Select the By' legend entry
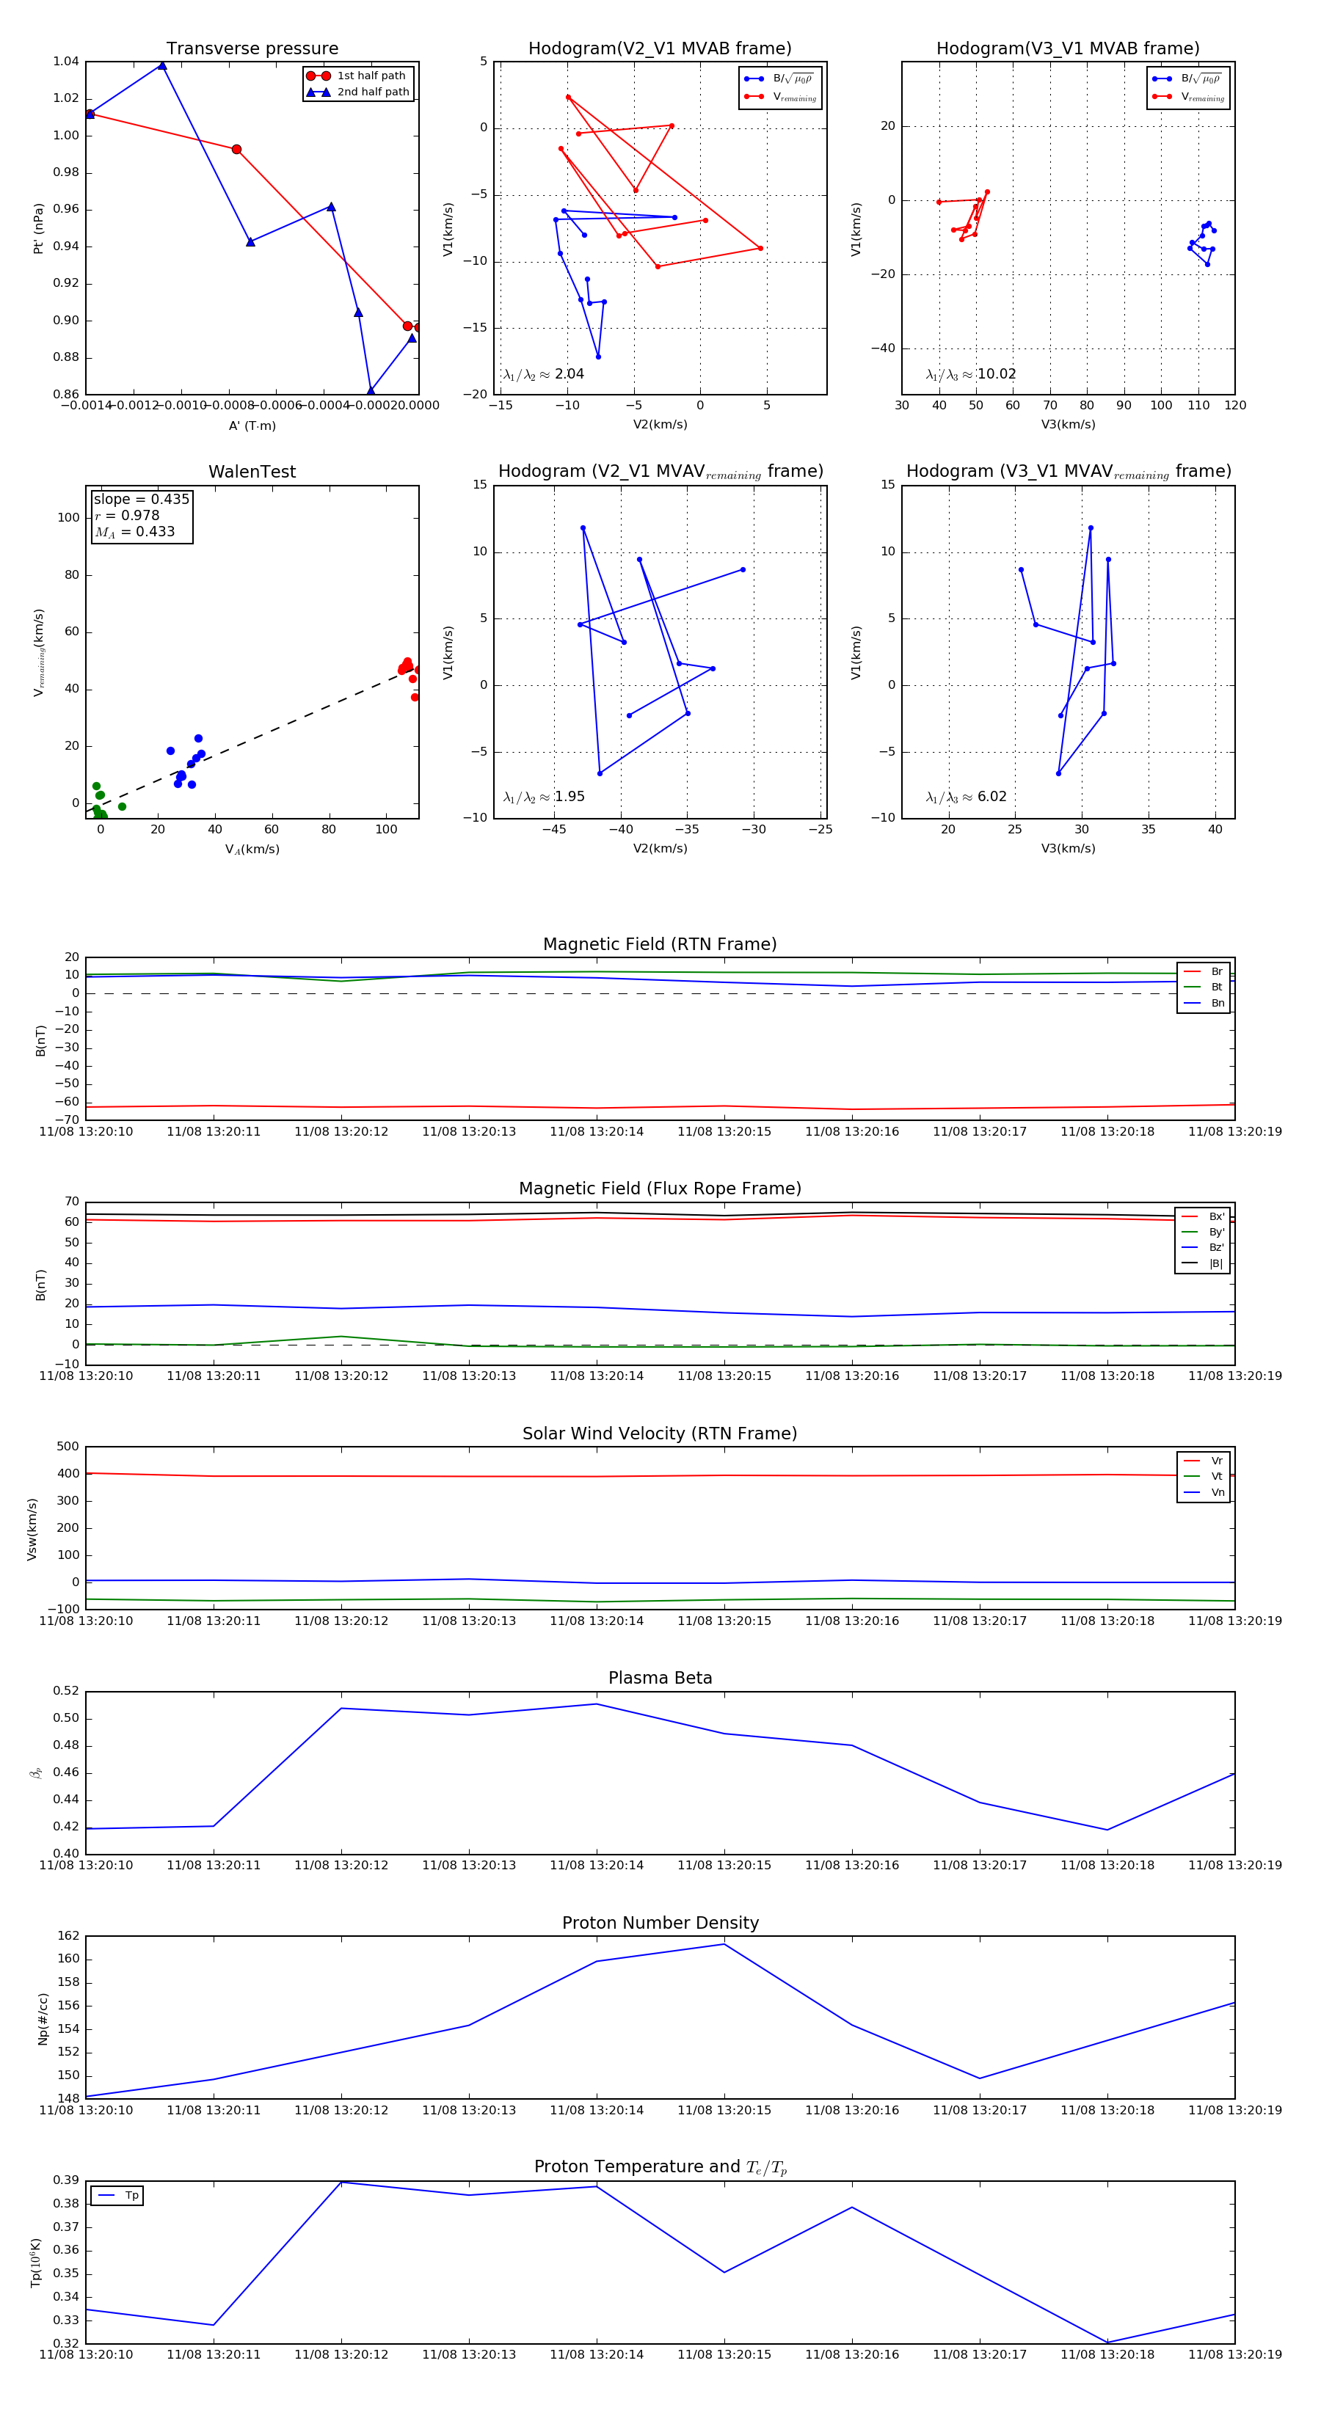 pyautogui.click(x=1203, y=1232)
